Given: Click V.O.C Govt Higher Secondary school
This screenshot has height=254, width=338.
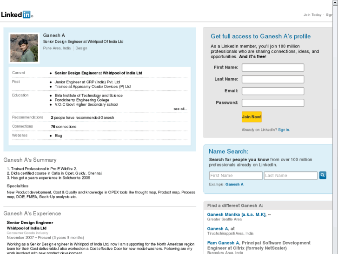Looking at the screenshot, I should 86,104.
